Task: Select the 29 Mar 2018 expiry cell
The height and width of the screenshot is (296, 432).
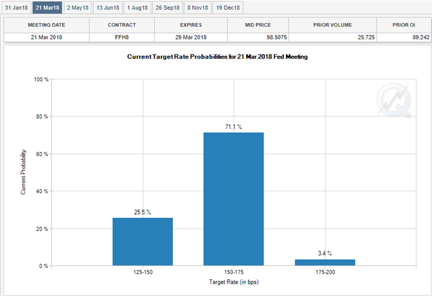Action: point(191,37)
